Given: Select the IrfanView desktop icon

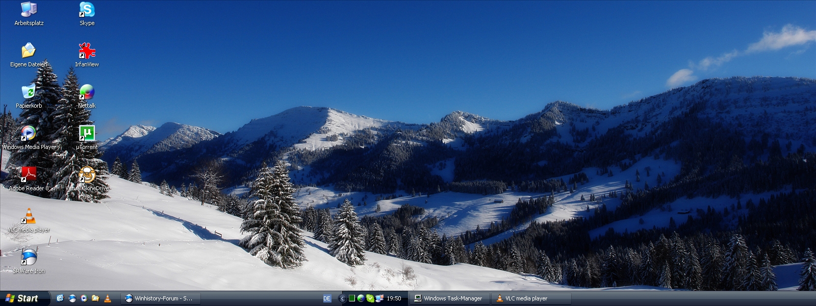Looking at the screenshot, I should (x=87, y=52).
